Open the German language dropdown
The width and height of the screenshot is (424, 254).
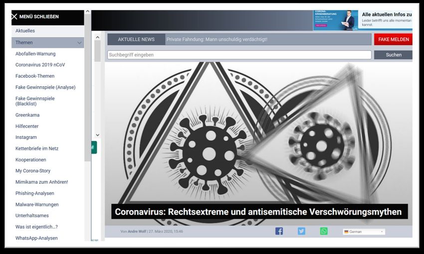[364, 232]
